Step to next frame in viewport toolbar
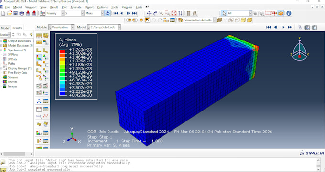 click(283, 27)
